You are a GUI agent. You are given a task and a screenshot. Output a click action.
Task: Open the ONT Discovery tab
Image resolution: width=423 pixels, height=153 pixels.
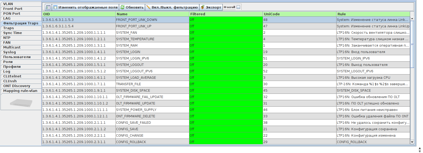coord(21,86)
